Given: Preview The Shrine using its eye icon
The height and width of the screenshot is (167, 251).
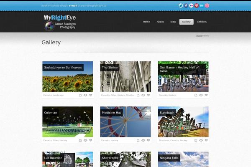Looking at the screenshot, I should [x=143, y=95].
